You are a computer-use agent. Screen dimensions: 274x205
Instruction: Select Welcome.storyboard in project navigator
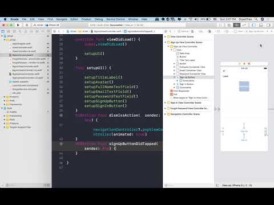pos(23,55)
